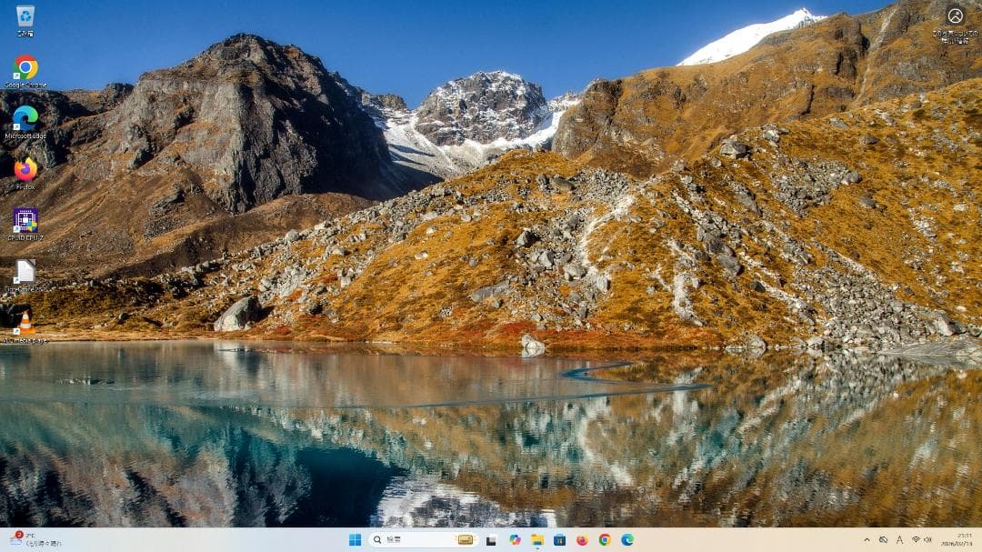982x552 pixels.
Task: Launch Copilot from the taskbar
Action: point(516,539)
